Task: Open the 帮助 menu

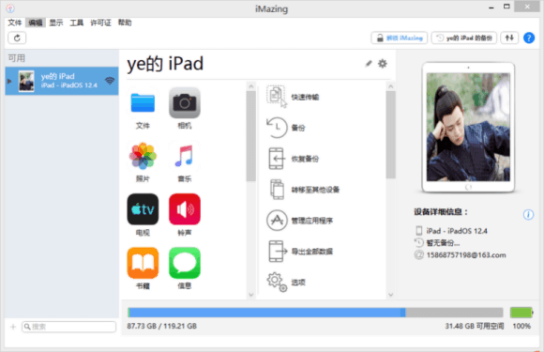Action: (x=125, y=23)
